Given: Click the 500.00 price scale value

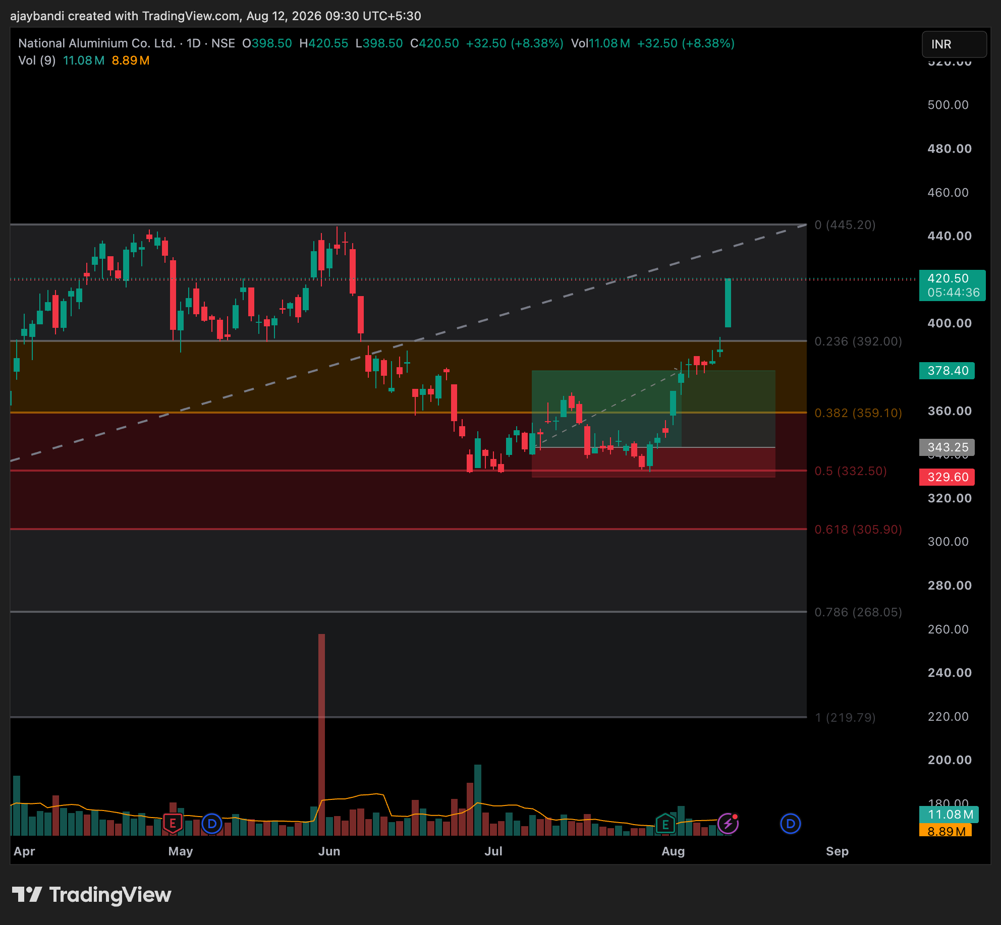Looking at the screenshot, I should click(x=948, y=105).
